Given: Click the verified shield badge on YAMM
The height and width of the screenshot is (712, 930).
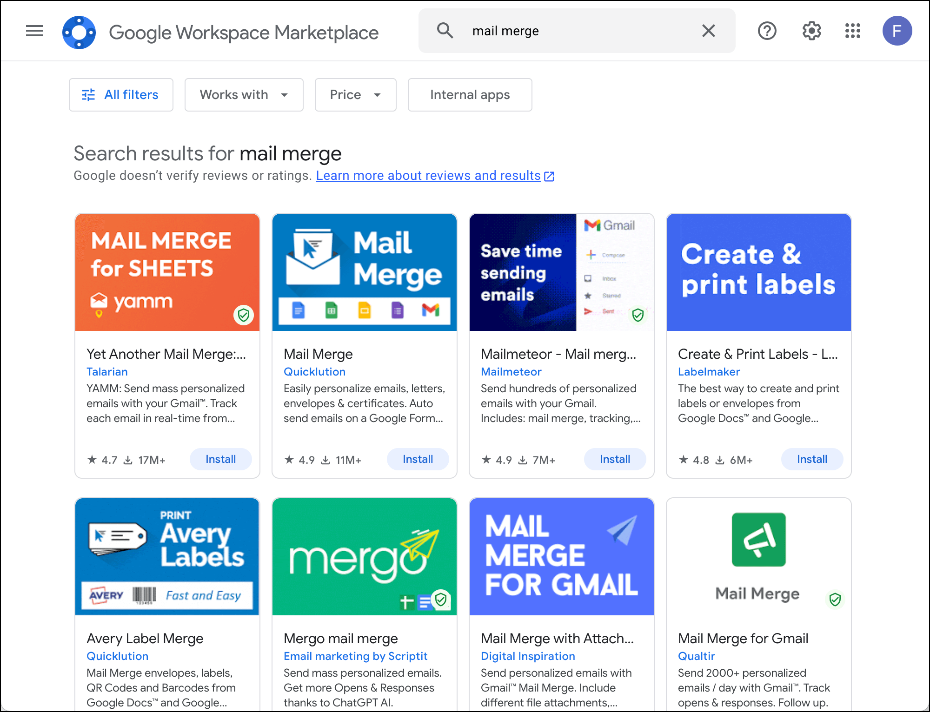Looking at the screenshot, I should pos(244,316).
